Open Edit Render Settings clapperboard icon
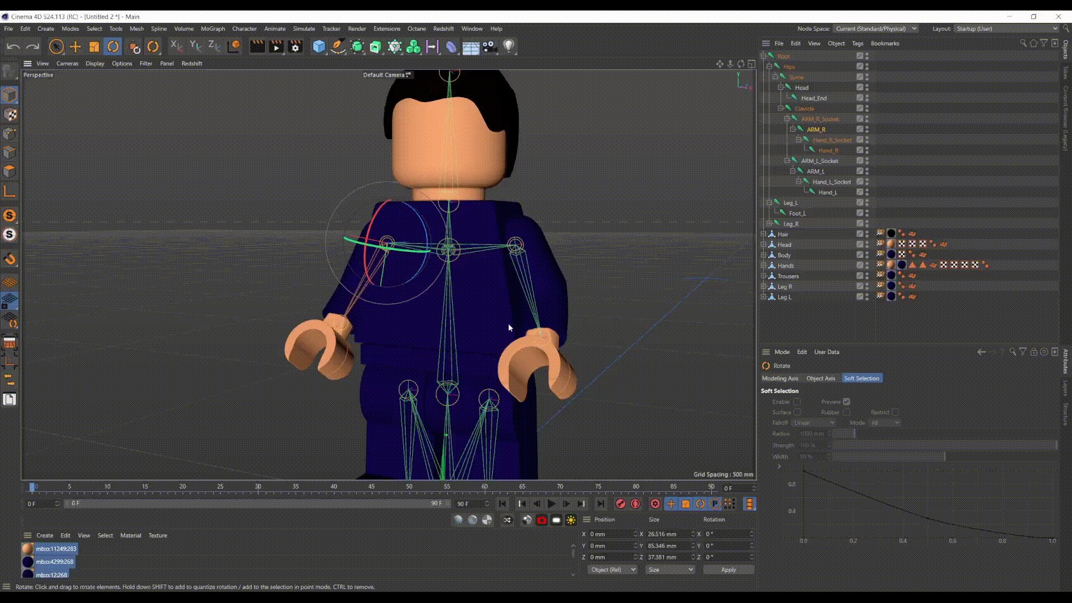The height and width of the screenshot is (603, 1072). (x=295, y=47)
